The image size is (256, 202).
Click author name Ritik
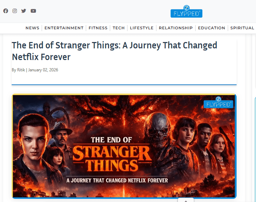[x=21, y=70]
